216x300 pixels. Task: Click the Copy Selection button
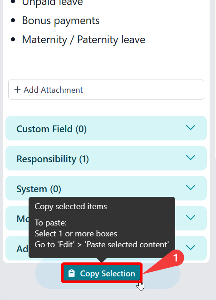tap(102, 273)
